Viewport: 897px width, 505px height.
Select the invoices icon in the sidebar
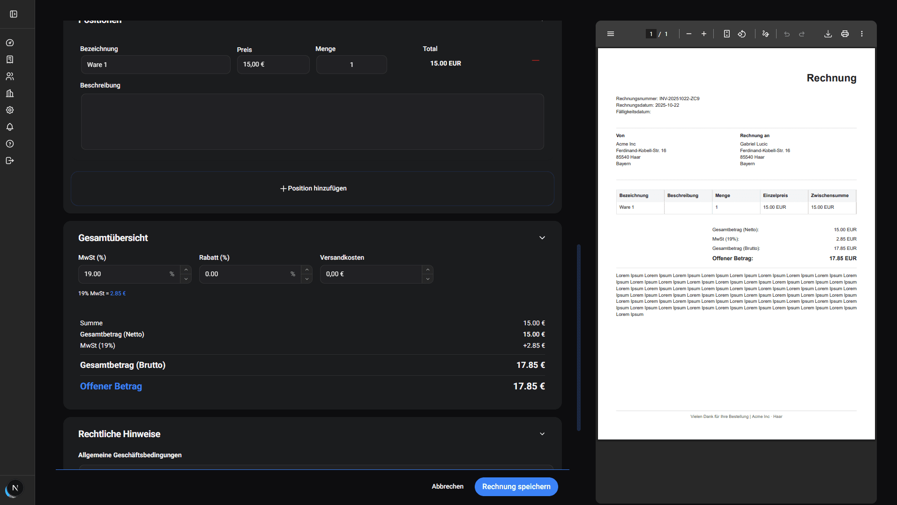(10, 59)
